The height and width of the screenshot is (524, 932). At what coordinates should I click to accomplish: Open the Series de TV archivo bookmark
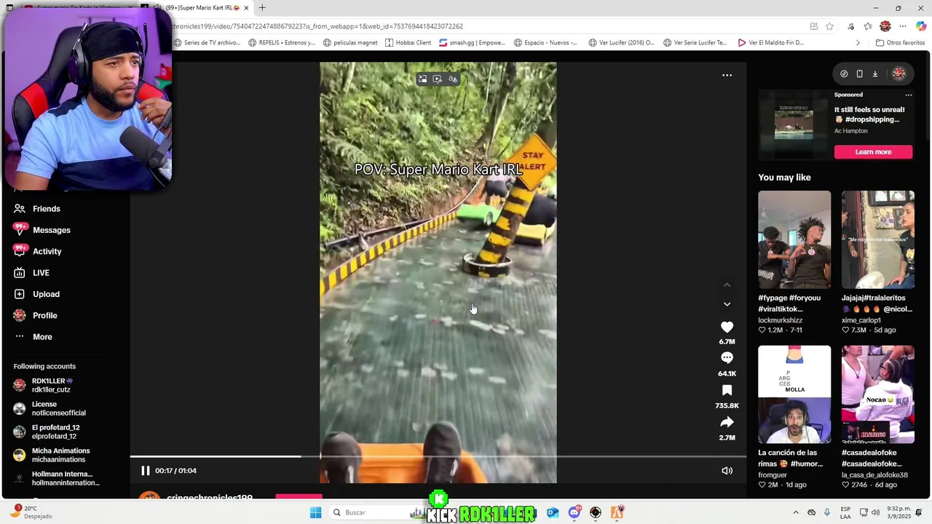[x=207, y=43]
